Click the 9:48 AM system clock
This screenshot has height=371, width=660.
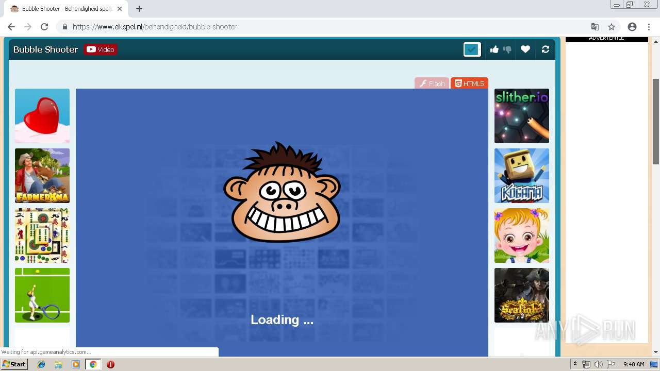[x=634, y=364]
